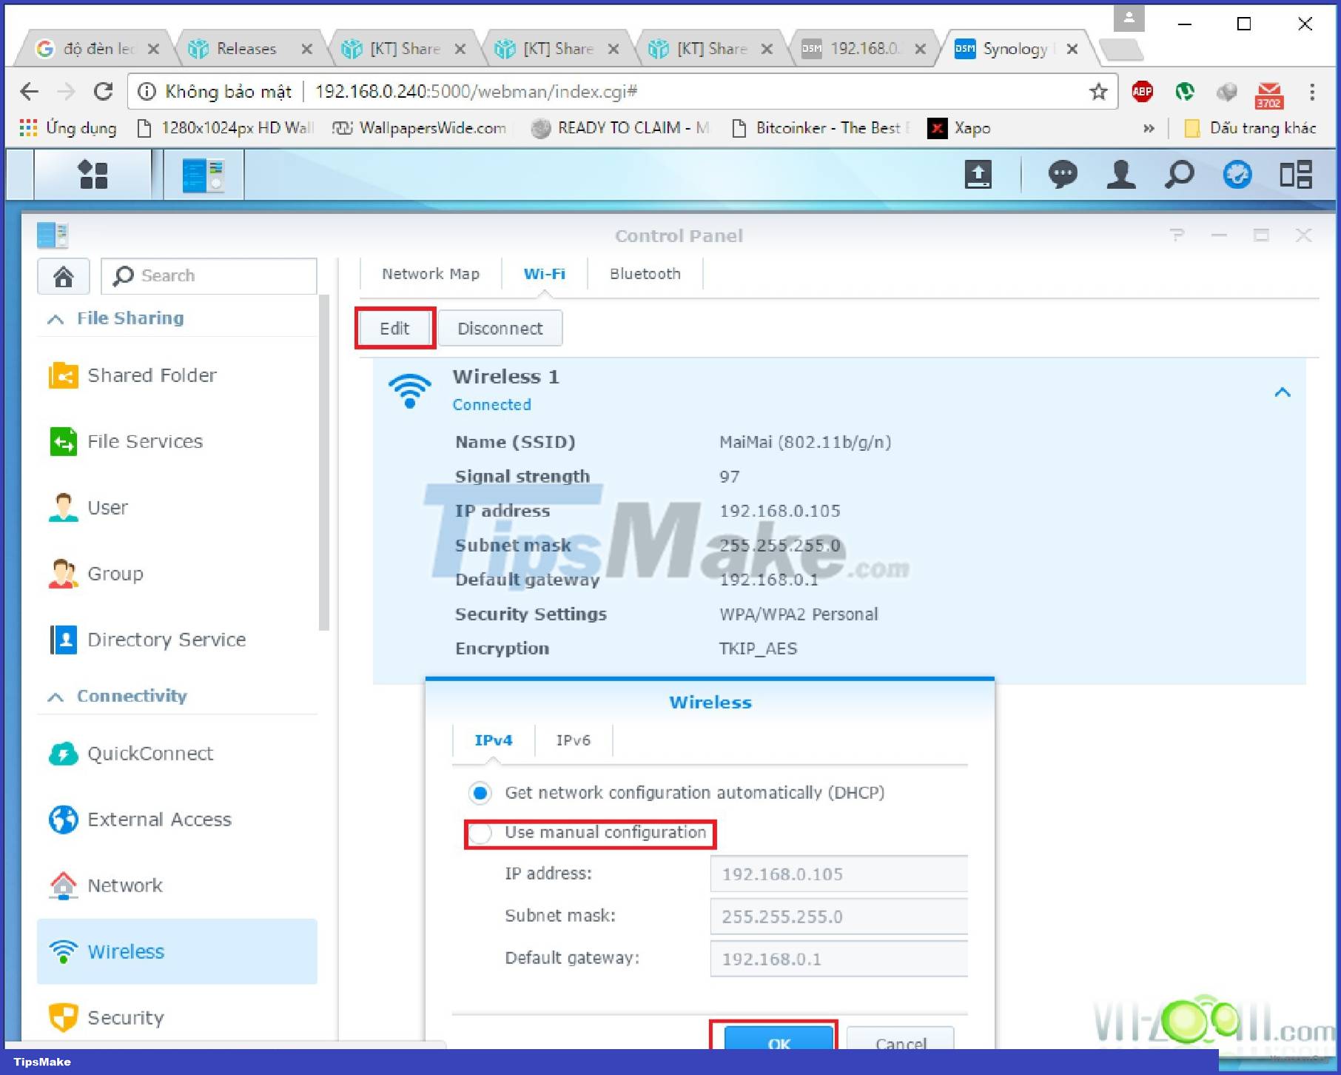
Task: Switch to the IPv6 tab
Action: (x=573, y=740)
